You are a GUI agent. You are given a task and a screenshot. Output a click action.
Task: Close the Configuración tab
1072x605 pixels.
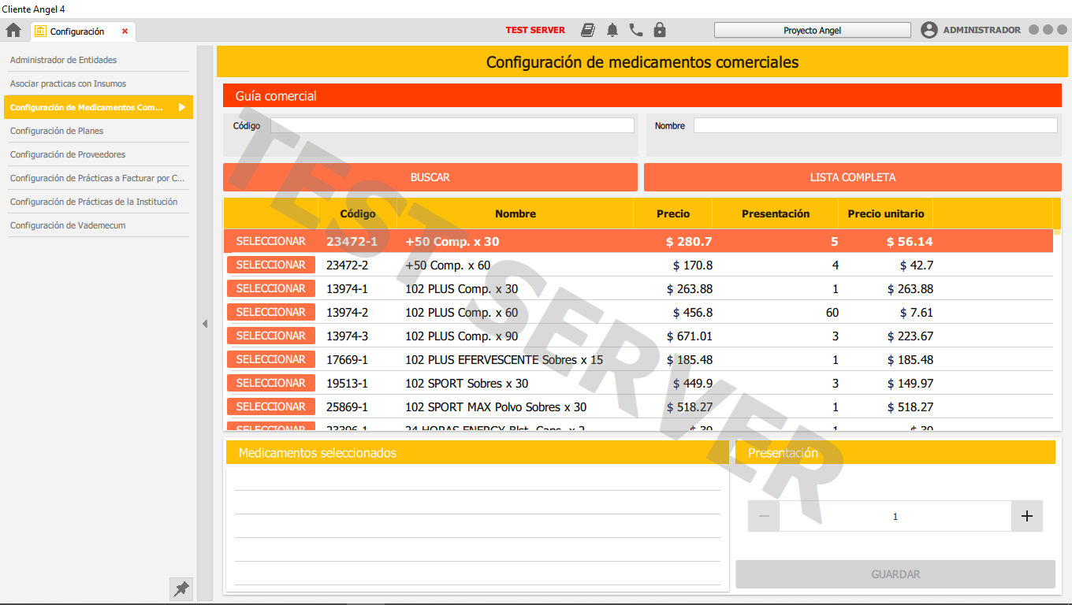click(124, 32)
